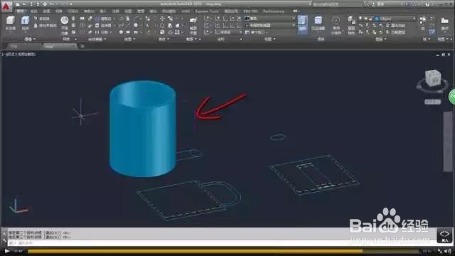
Task: Click the Base view icon at ribbon's right end
Action: [444, 23]
